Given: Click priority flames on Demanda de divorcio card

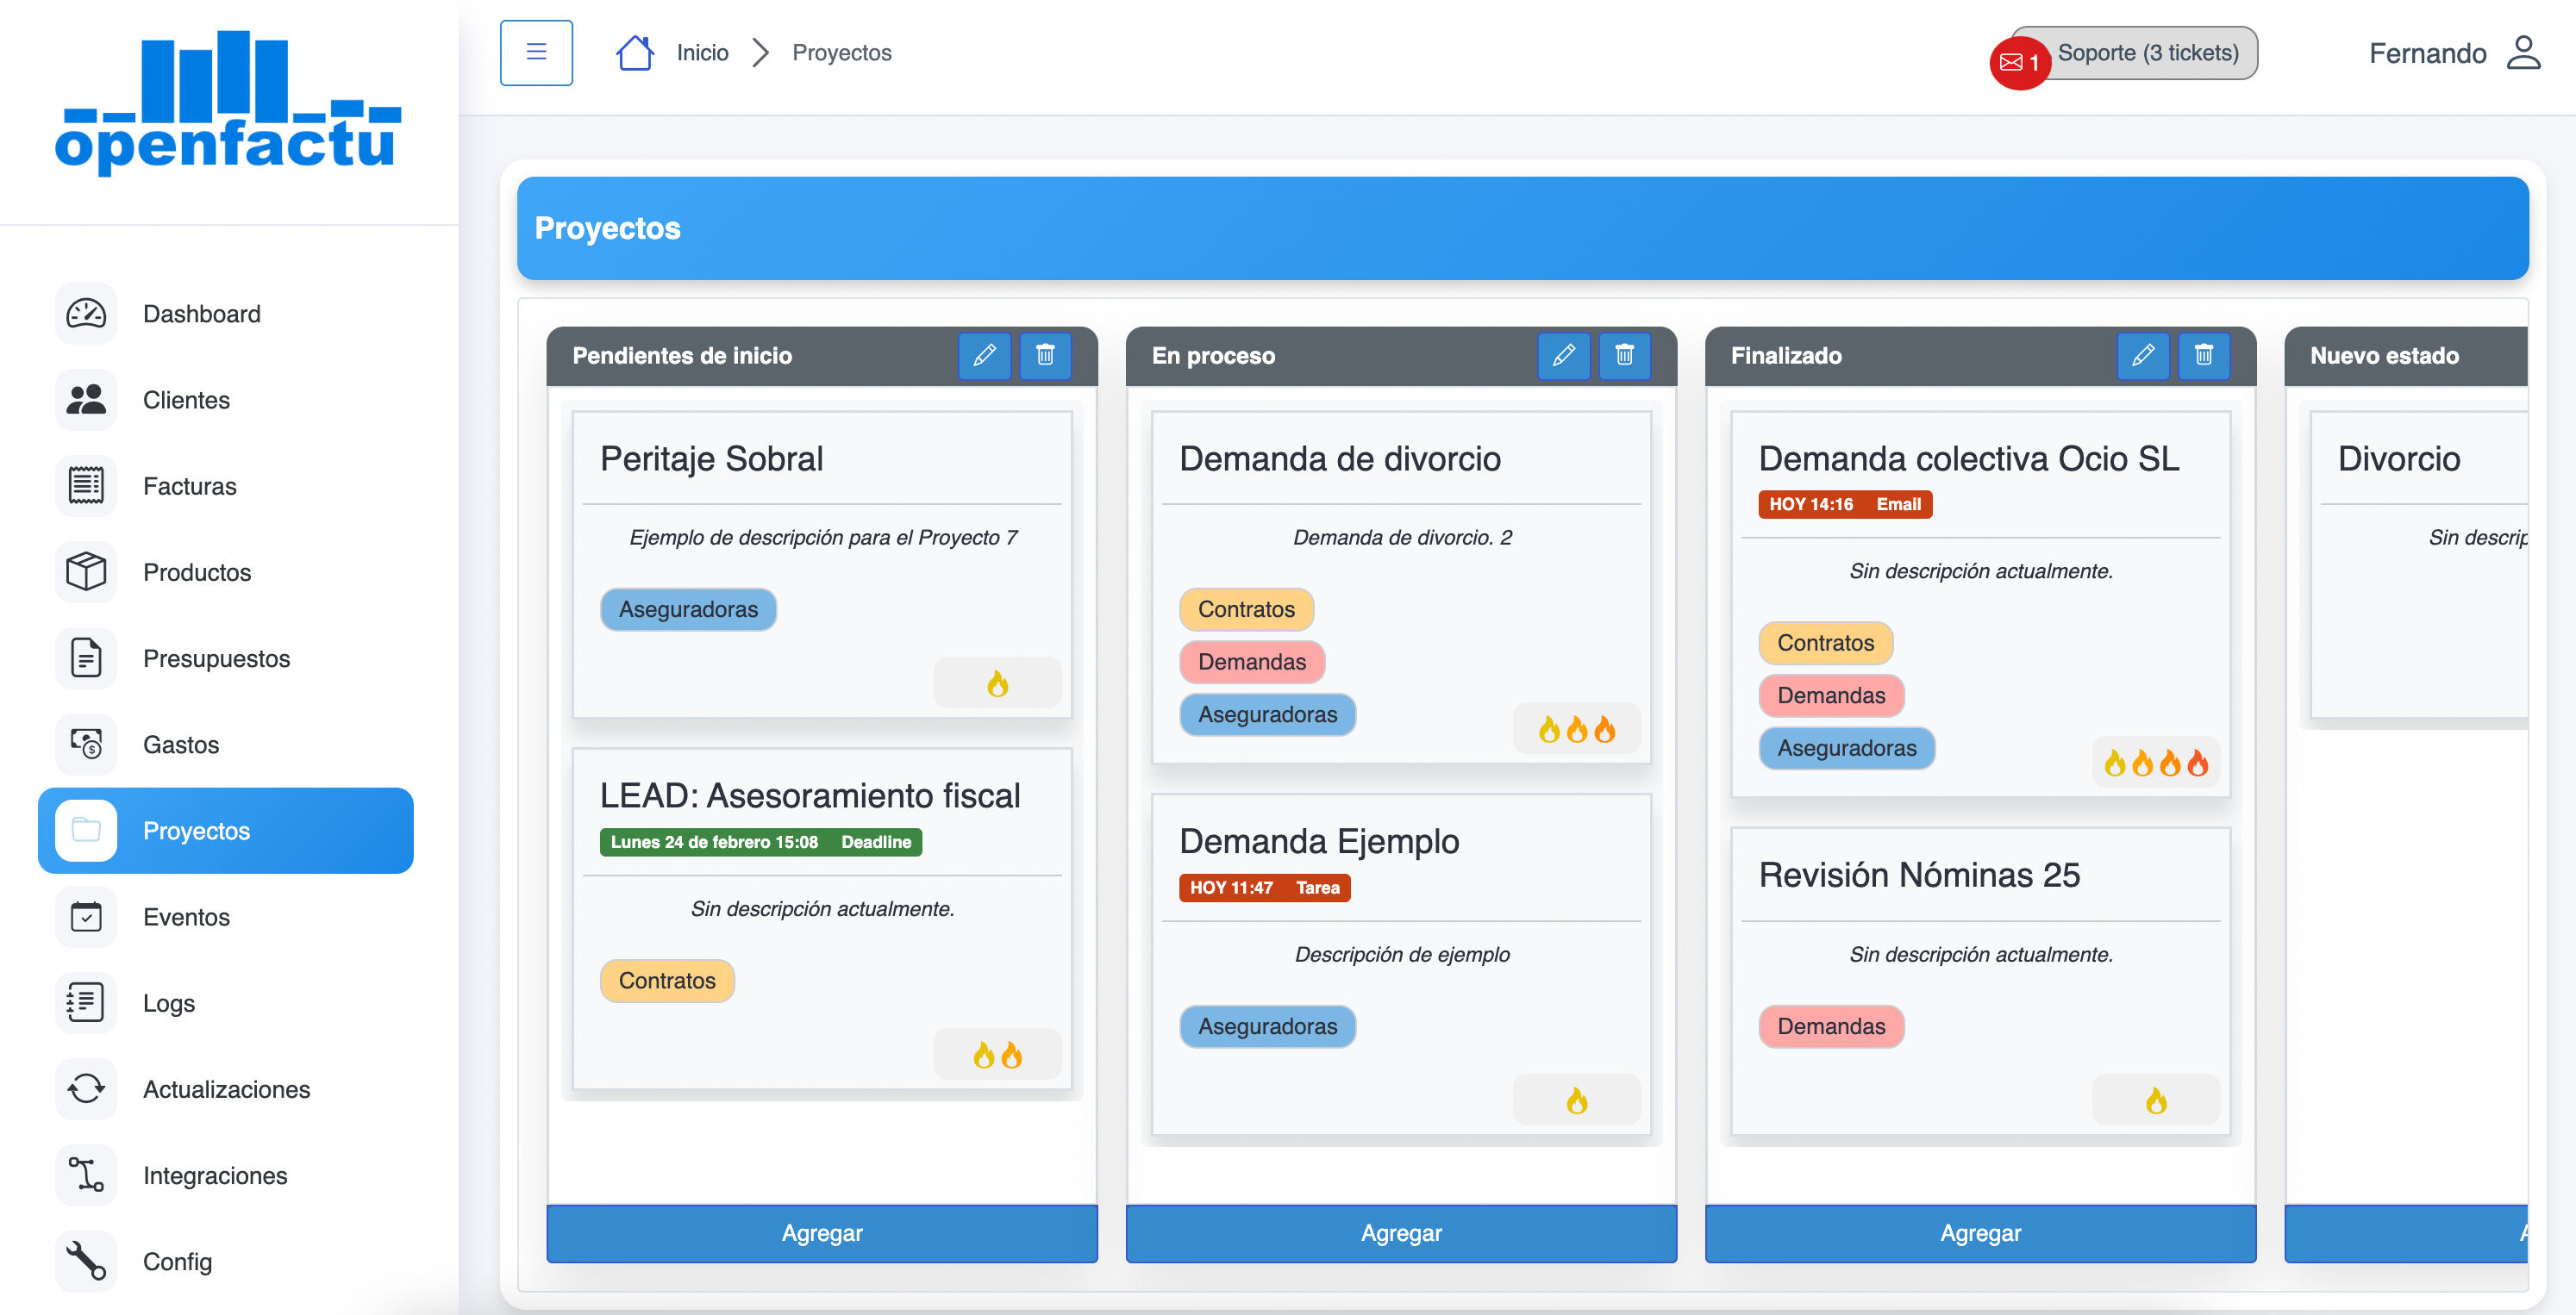Looking at the screenshot, I should [1576, 729].
